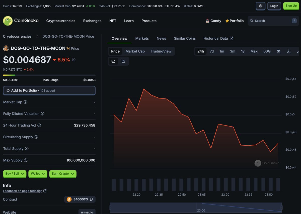
Task: Open the unisat.io website link
Action: [x=87, y=212]
